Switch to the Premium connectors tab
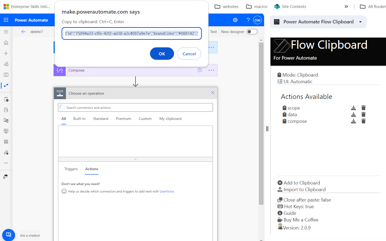Screen dimensions: 386x241 pyautogui.click(x=123, y=119)
